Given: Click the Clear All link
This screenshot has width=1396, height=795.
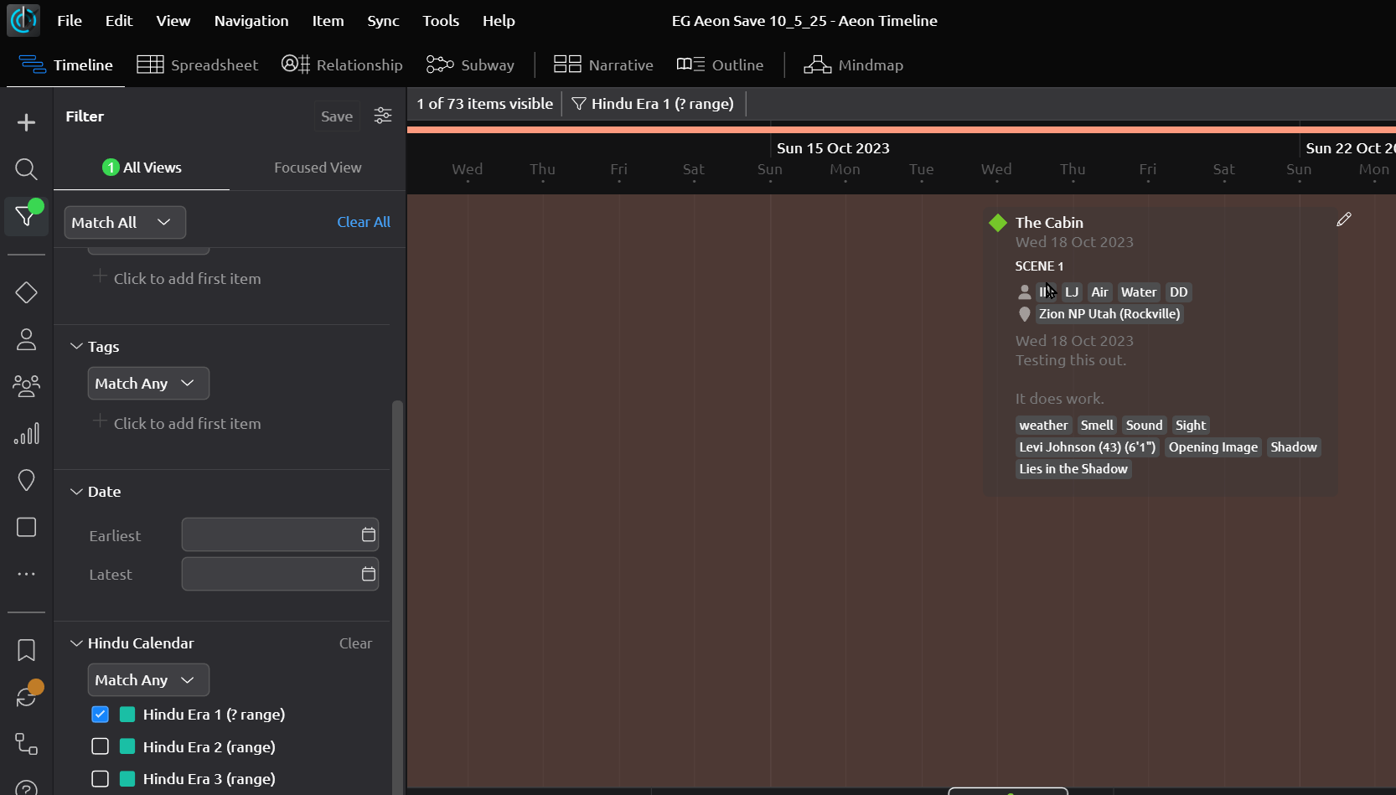Looking at the screenshot, I should [x=363, y=222].
